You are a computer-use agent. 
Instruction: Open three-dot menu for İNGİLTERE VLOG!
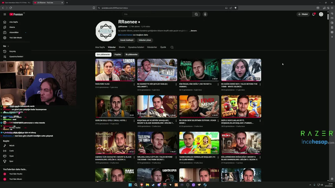coord(134,84)
